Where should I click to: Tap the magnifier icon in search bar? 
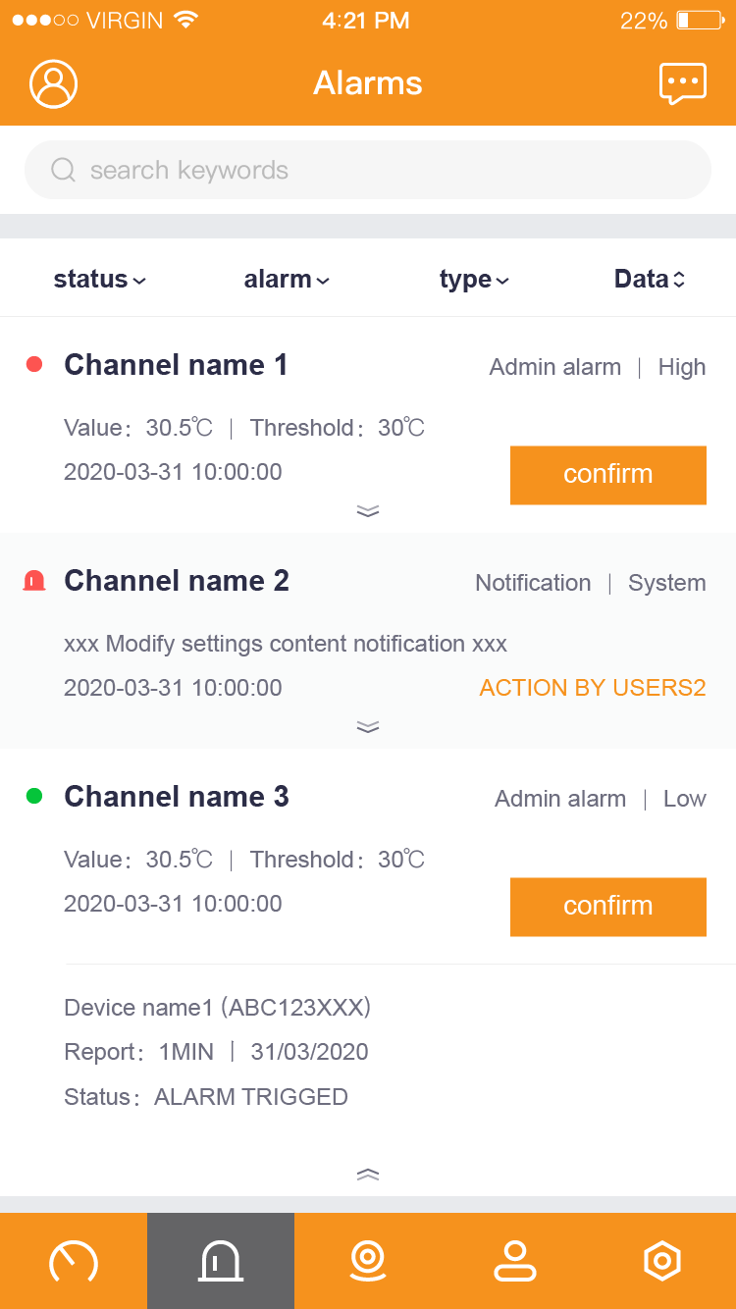63,171
